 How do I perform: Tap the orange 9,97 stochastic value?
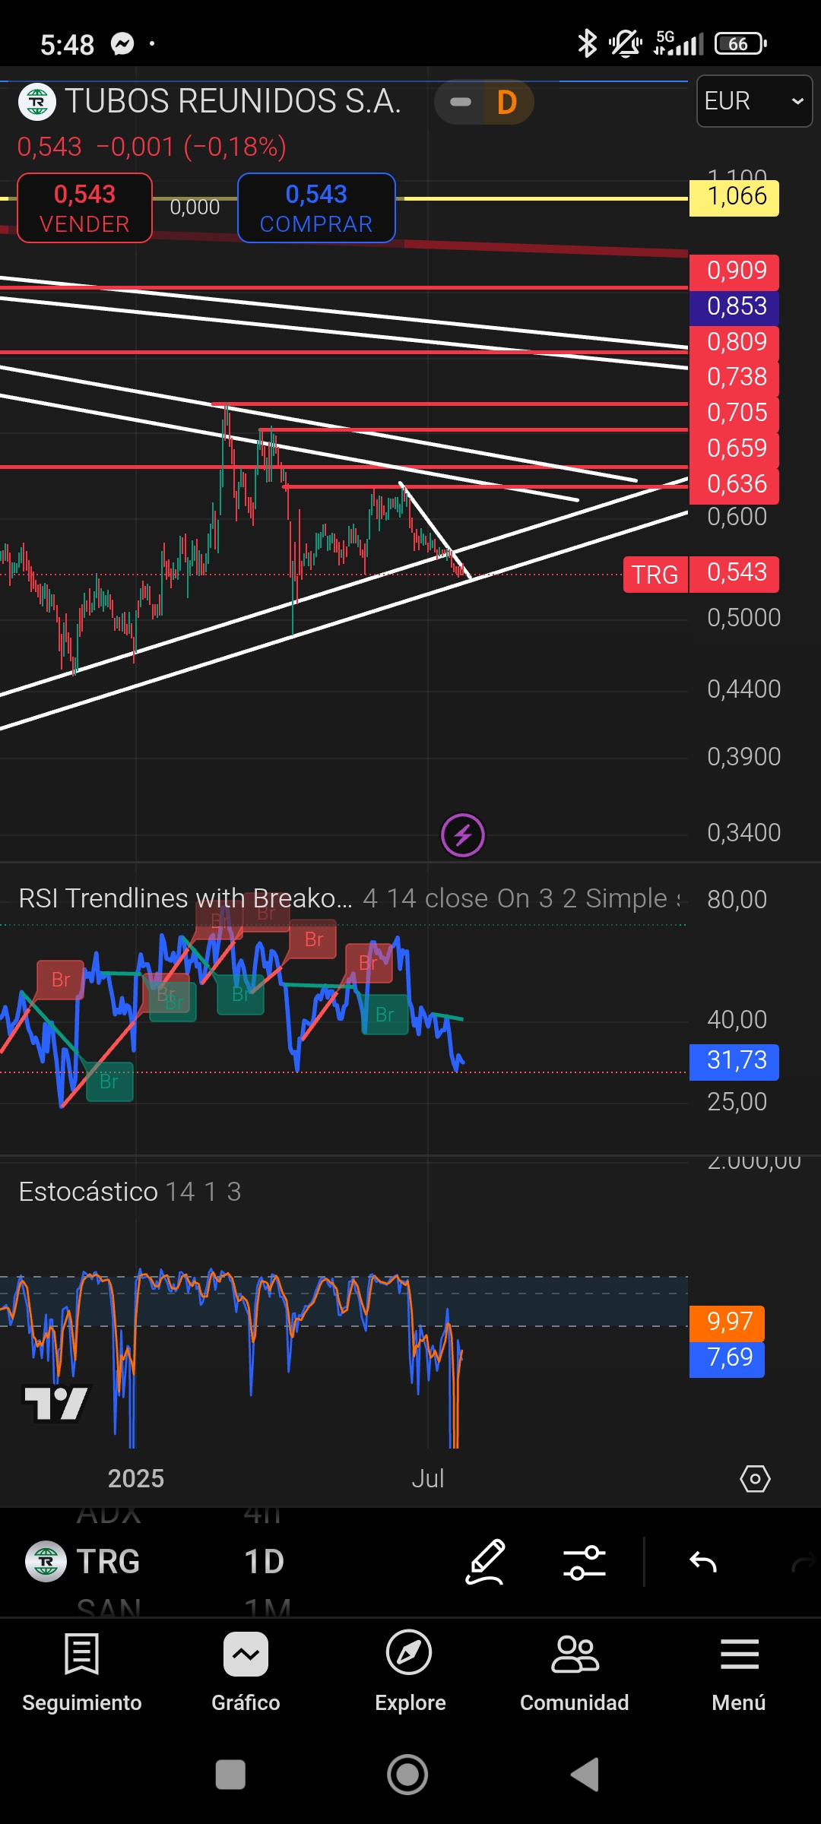pyautogui.click(x=727, y=1323)
